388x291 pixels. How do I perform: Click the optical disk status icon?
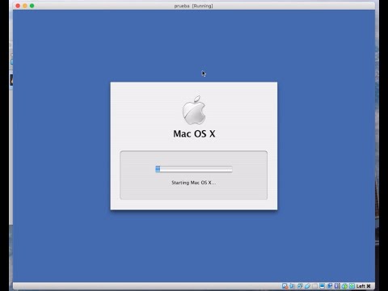[293, 286]
